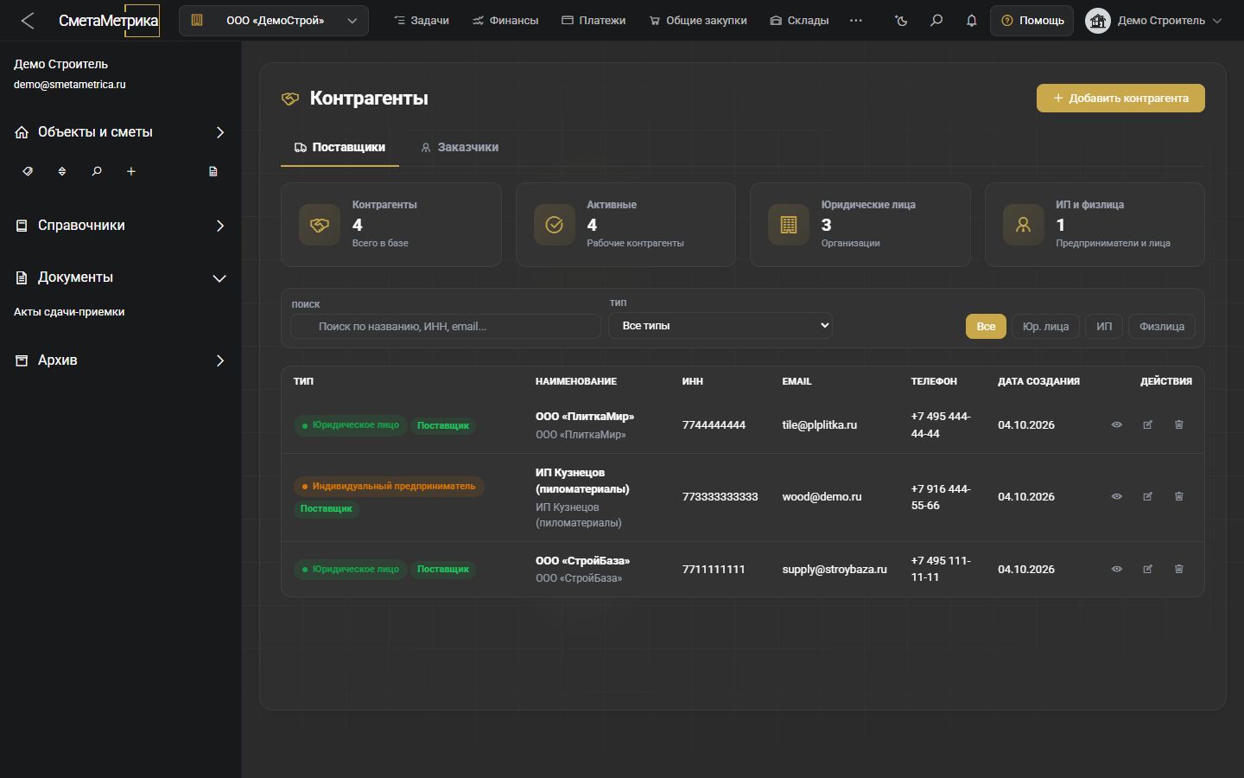Click the sidebar magnifier search icon
The height and width of the screenshot is (778, 1244).
pos(97,171)
